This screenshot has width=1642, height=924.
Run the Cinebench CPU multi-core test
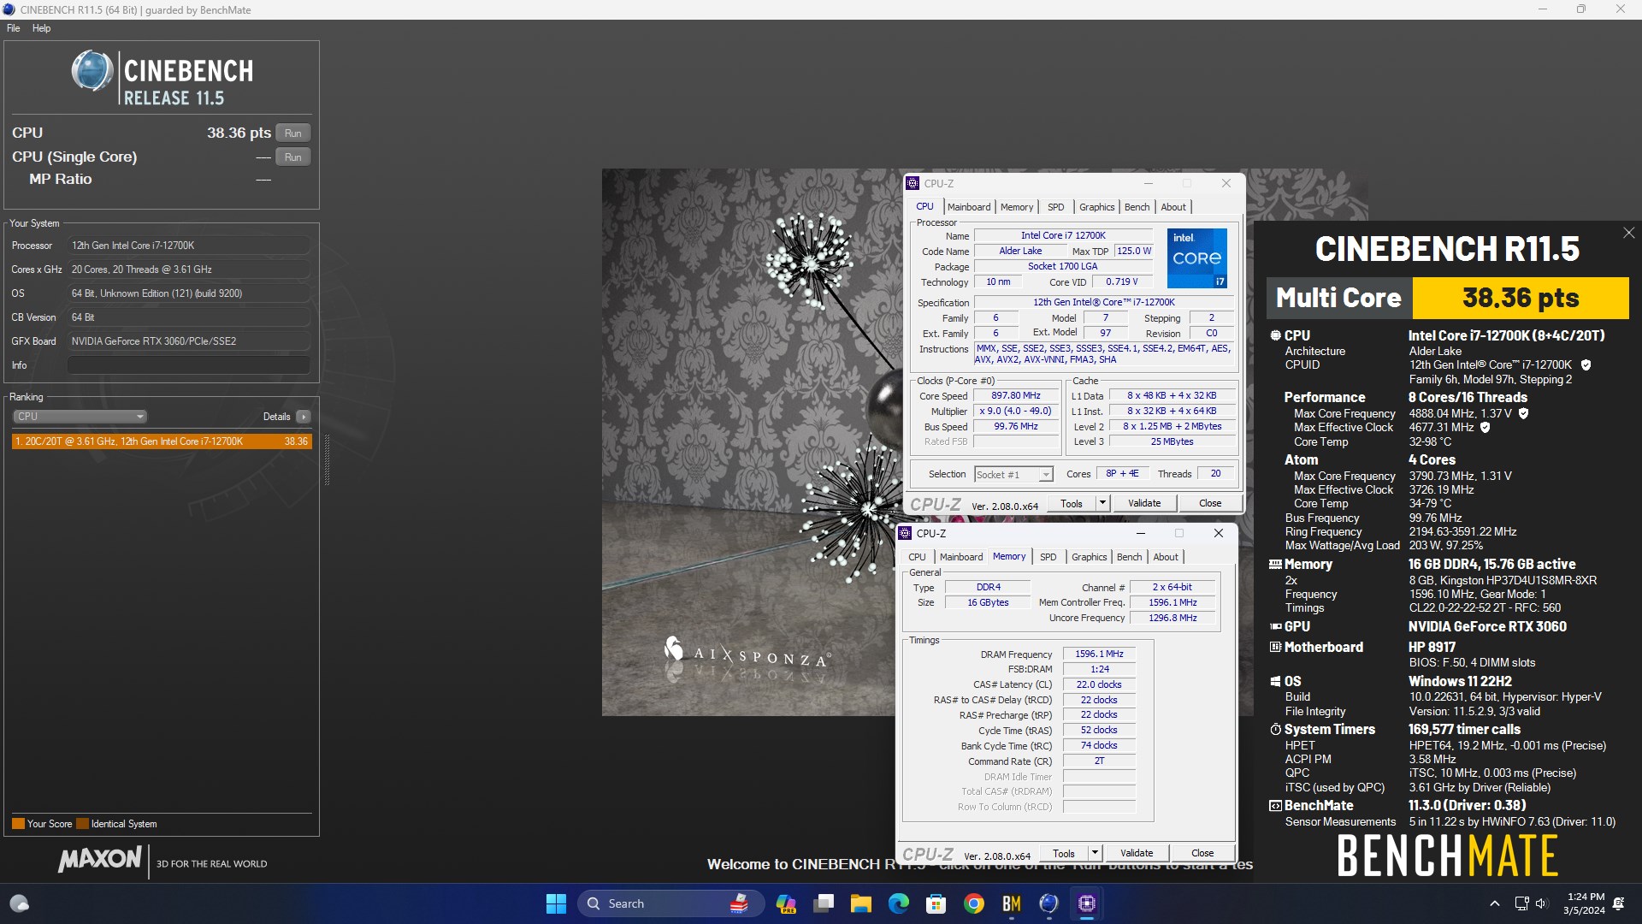point(292,133)
